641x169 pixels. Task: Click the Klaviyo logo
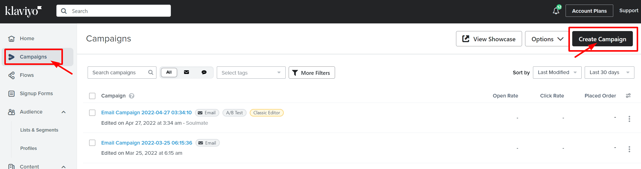23,11
